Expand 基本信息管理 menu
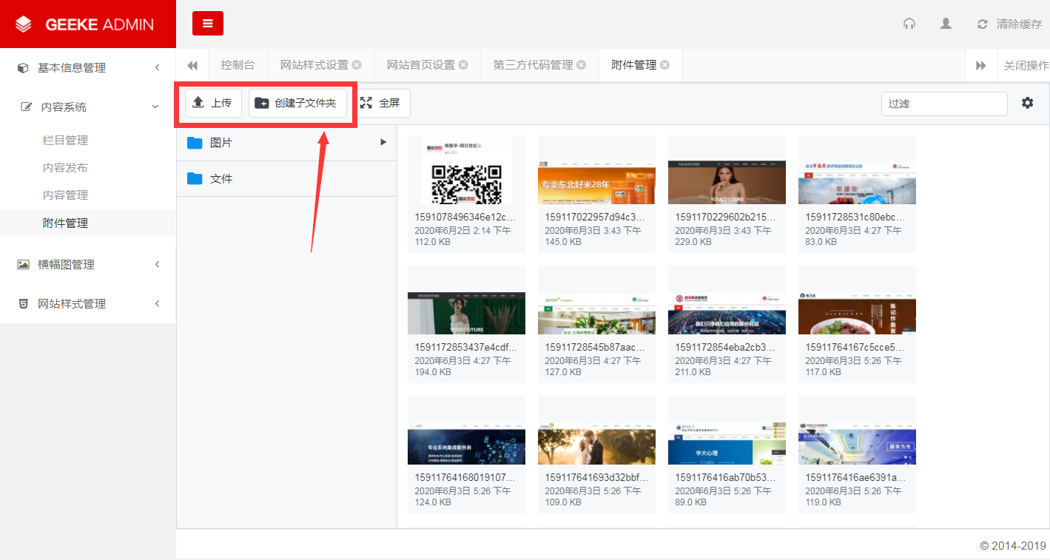This screenshot has height=560, width=1050. click(88, 67)
